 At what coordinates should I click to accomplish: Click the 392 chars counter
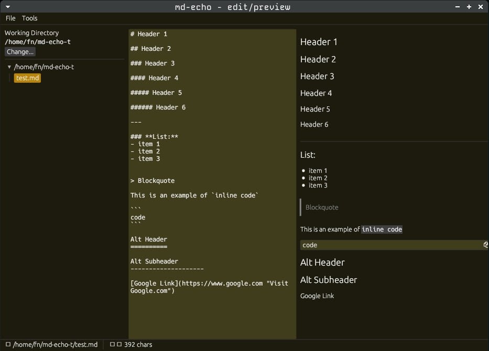click(x=137, y=345)
